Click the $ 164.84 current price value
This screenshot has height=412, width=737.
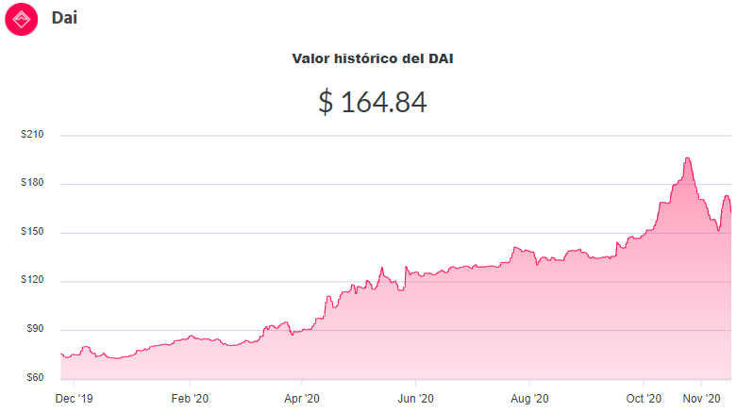(x=372, y=102)
